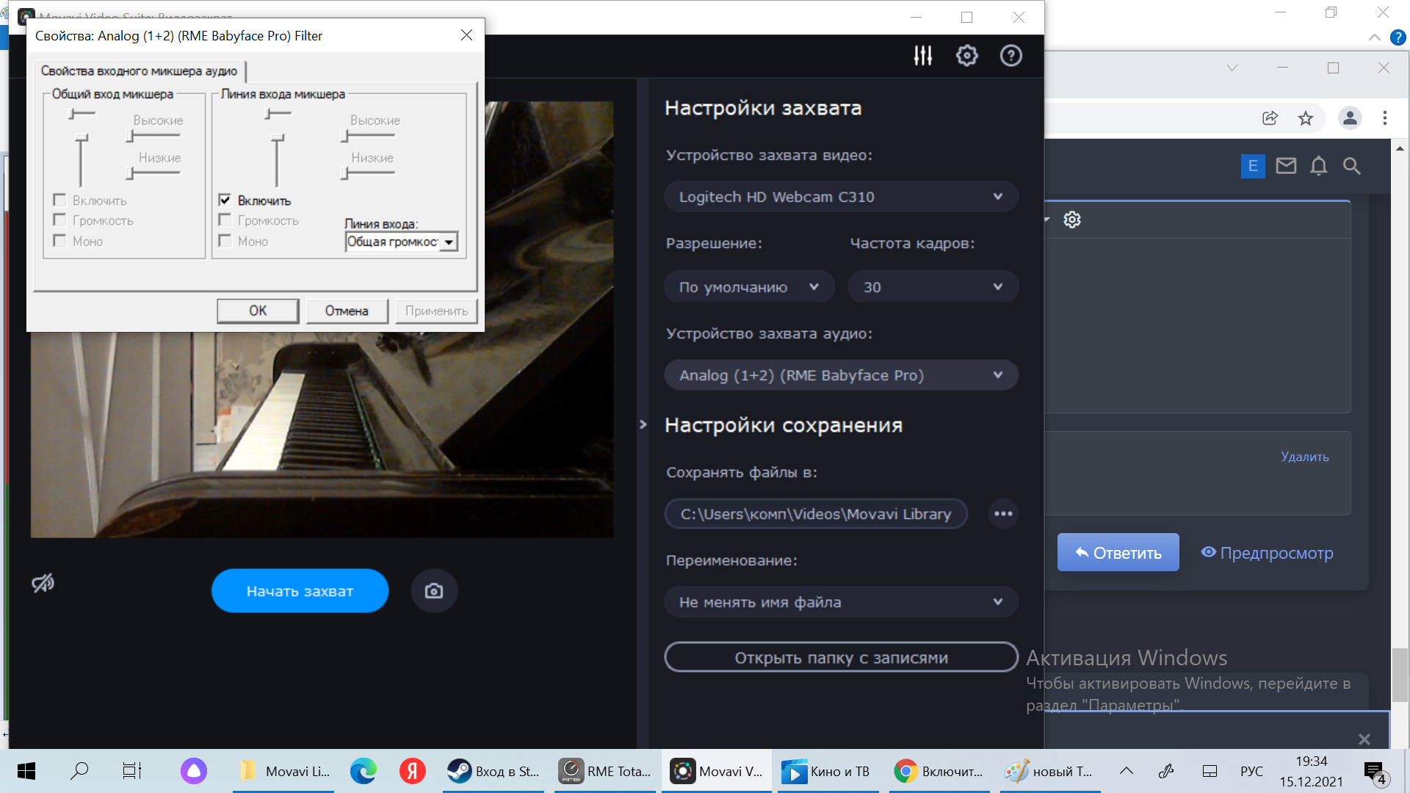Open Movavi settings gear icon
This screenshot has height=793, width=1410.
click(966, 56)
